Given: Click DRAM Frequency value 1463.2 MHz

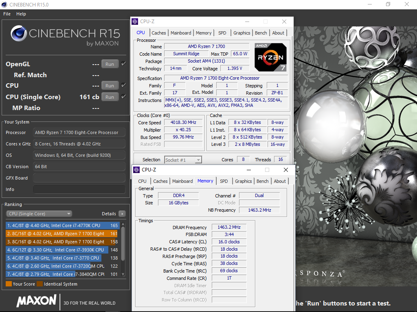Looking at the screenshot, I should click(x=229, y=227).
